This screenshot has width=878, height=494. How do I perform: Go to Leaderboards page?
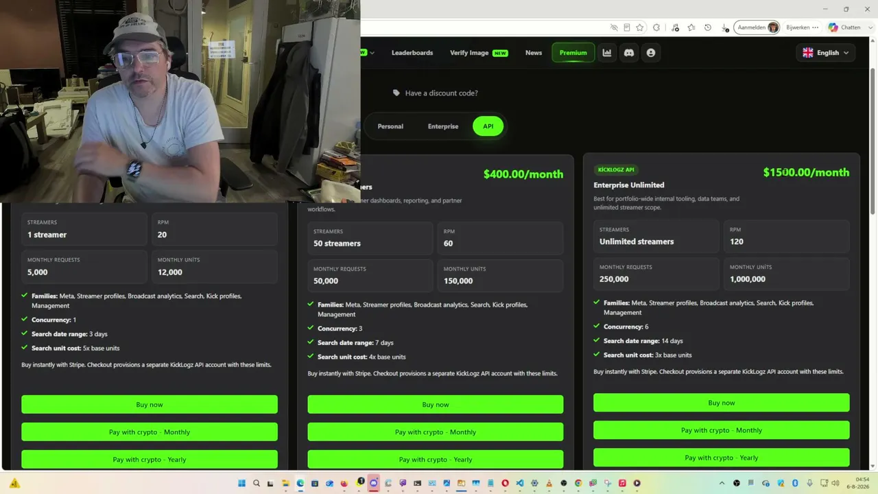pos(412,53)
